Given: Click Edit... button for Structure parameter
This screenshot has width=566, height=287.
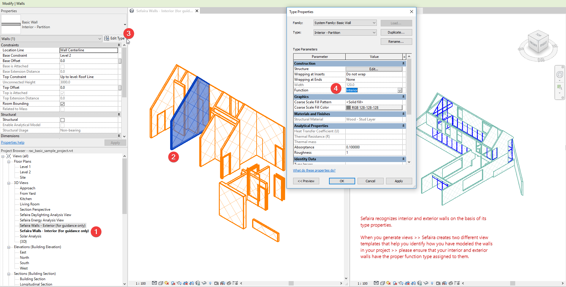Looking at the screenshot, I should tap(374, 69).
